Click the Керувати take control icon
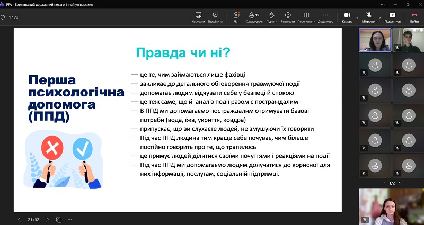This screenshot has height=225, width=424. click(198, 17)
